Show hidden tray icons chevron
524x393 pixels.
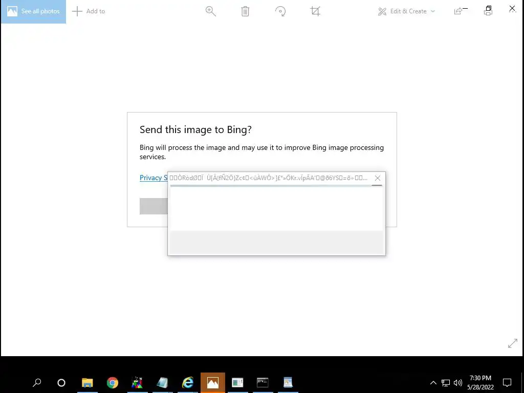coord(433,383)
